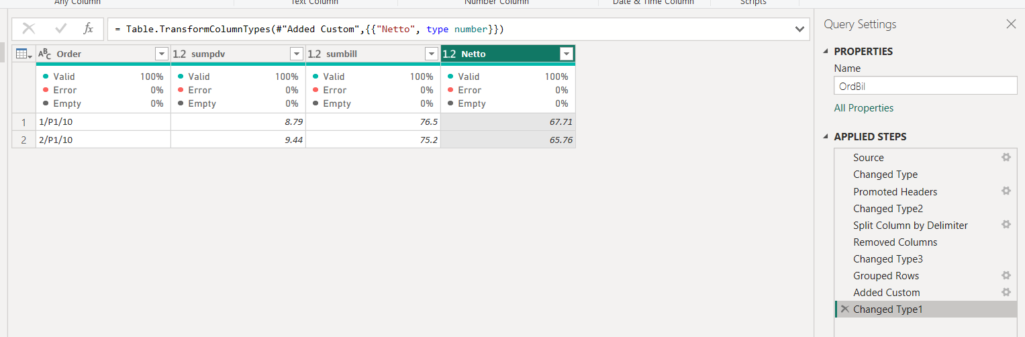Open filter dropdown for Order column
Image resolution: width=1025 pixels, height=337 pixels.
point(162,54)
